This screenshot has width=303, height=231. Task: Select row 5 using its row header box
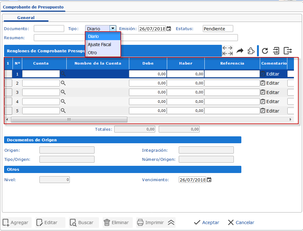point(8,111)
